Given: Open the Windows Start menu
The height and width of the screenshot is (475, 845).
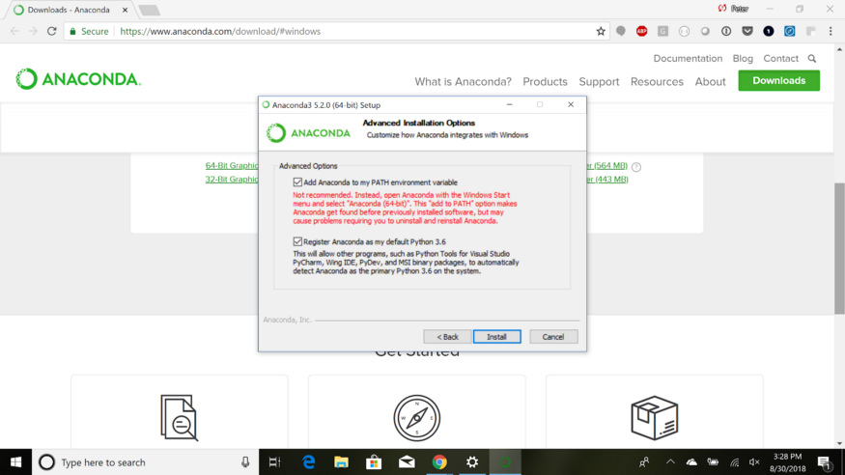Looking at the screenshot, I should [15, 462].
